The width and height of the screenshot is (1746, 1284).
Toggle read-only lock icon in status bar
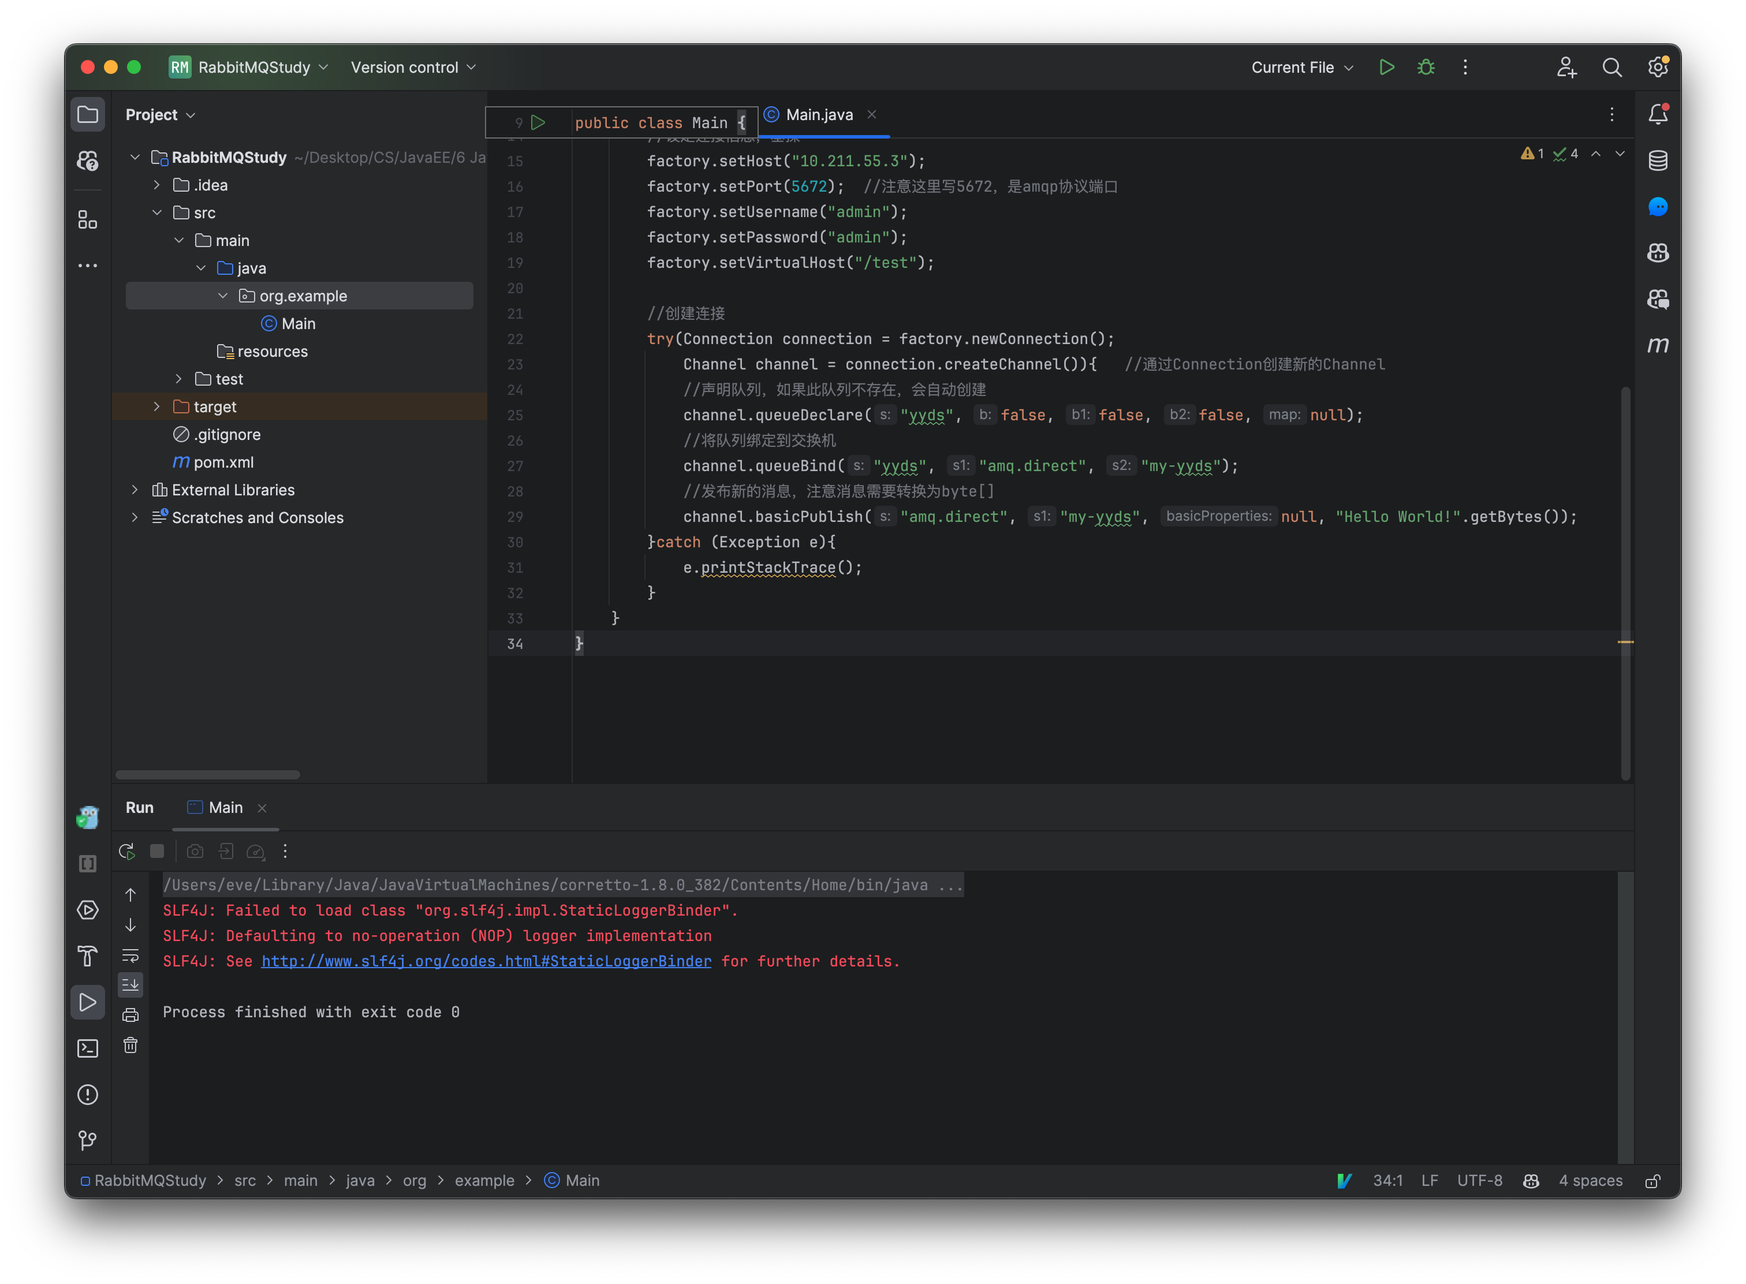tap(1652, 1181)
